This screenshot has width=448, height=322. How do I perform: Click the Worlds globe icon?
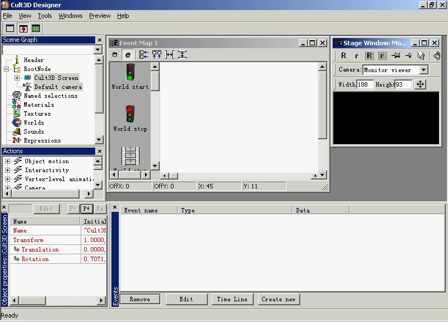(17, 122)
